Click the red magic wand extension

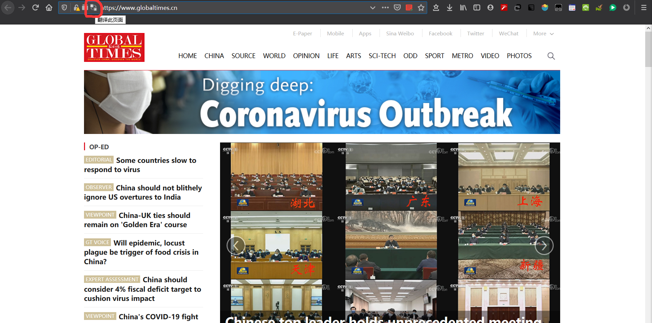(504, 7)
